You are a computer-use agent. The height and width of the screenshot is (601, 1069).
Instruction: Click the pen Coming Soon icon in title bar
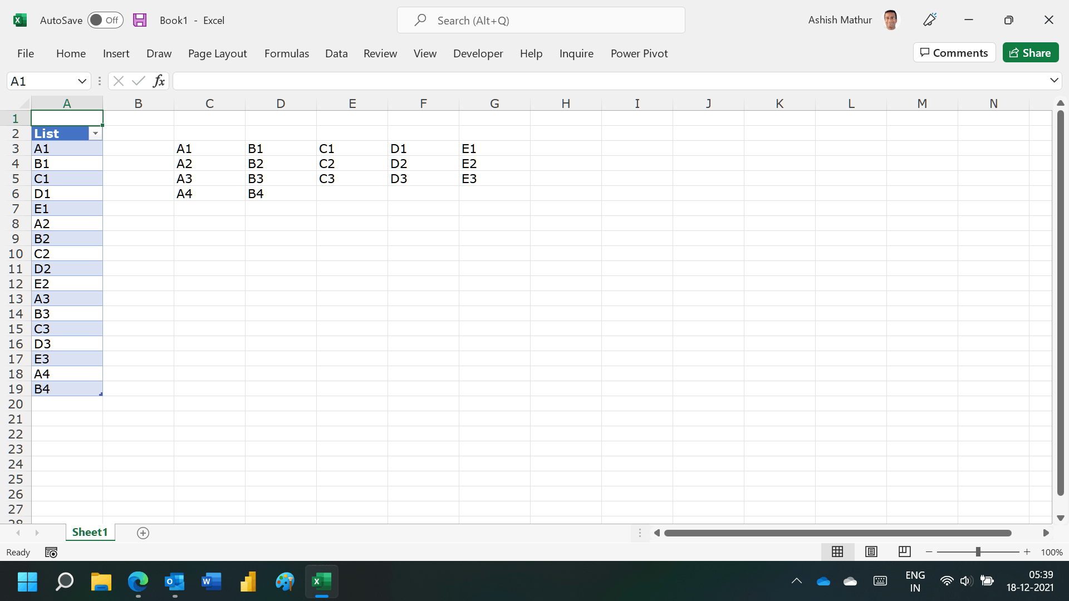pyautogui.click(x=930, y=21)
